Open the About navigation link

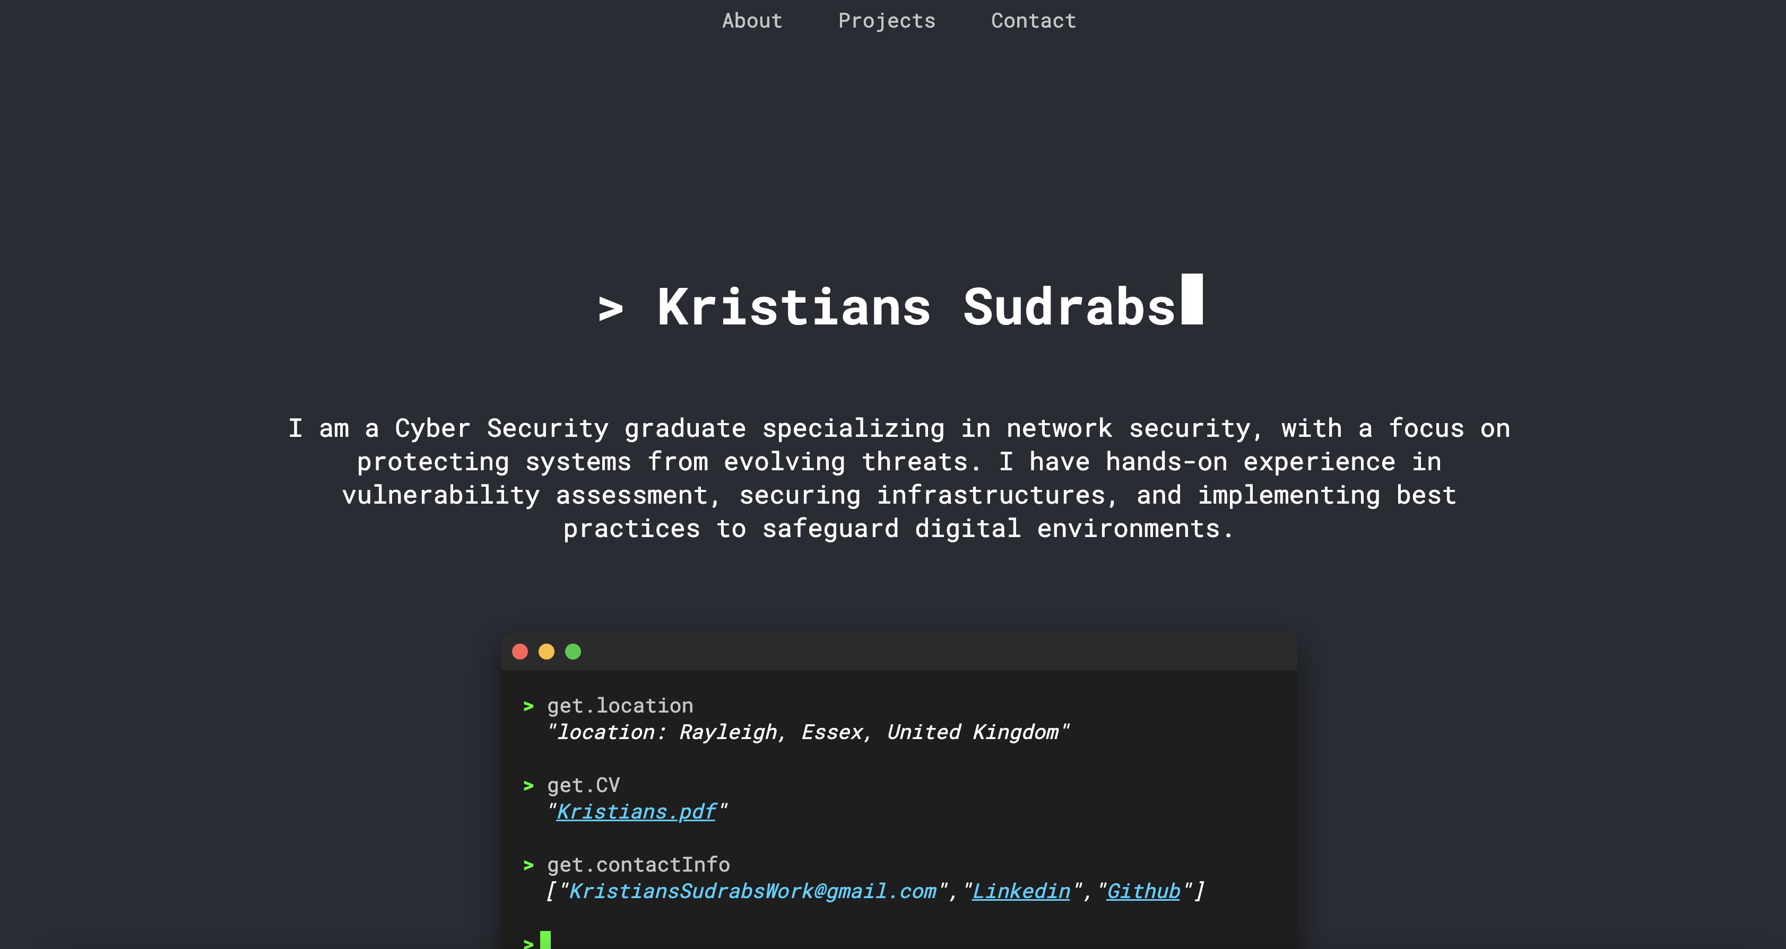coord(751,21)
